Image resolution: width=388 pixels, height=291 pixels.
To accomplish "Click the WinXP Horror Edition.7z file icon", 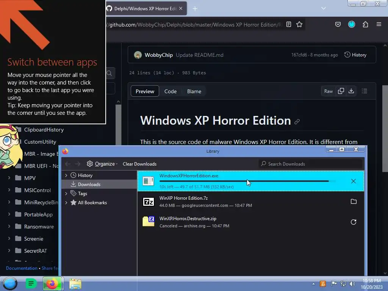I will coord(149,202).
